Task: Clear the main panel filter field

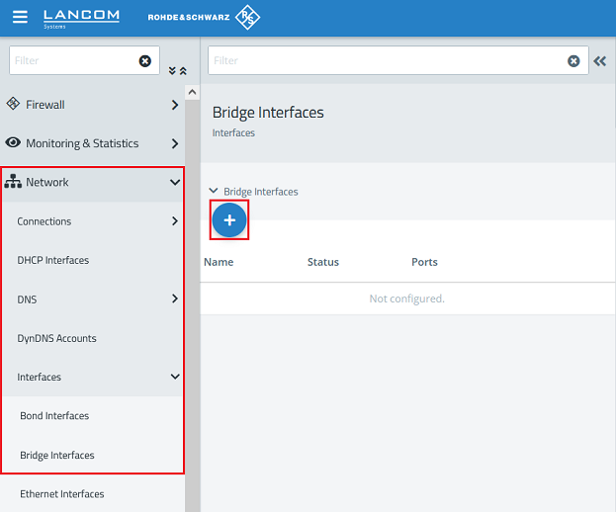Action: coord(573,60)
